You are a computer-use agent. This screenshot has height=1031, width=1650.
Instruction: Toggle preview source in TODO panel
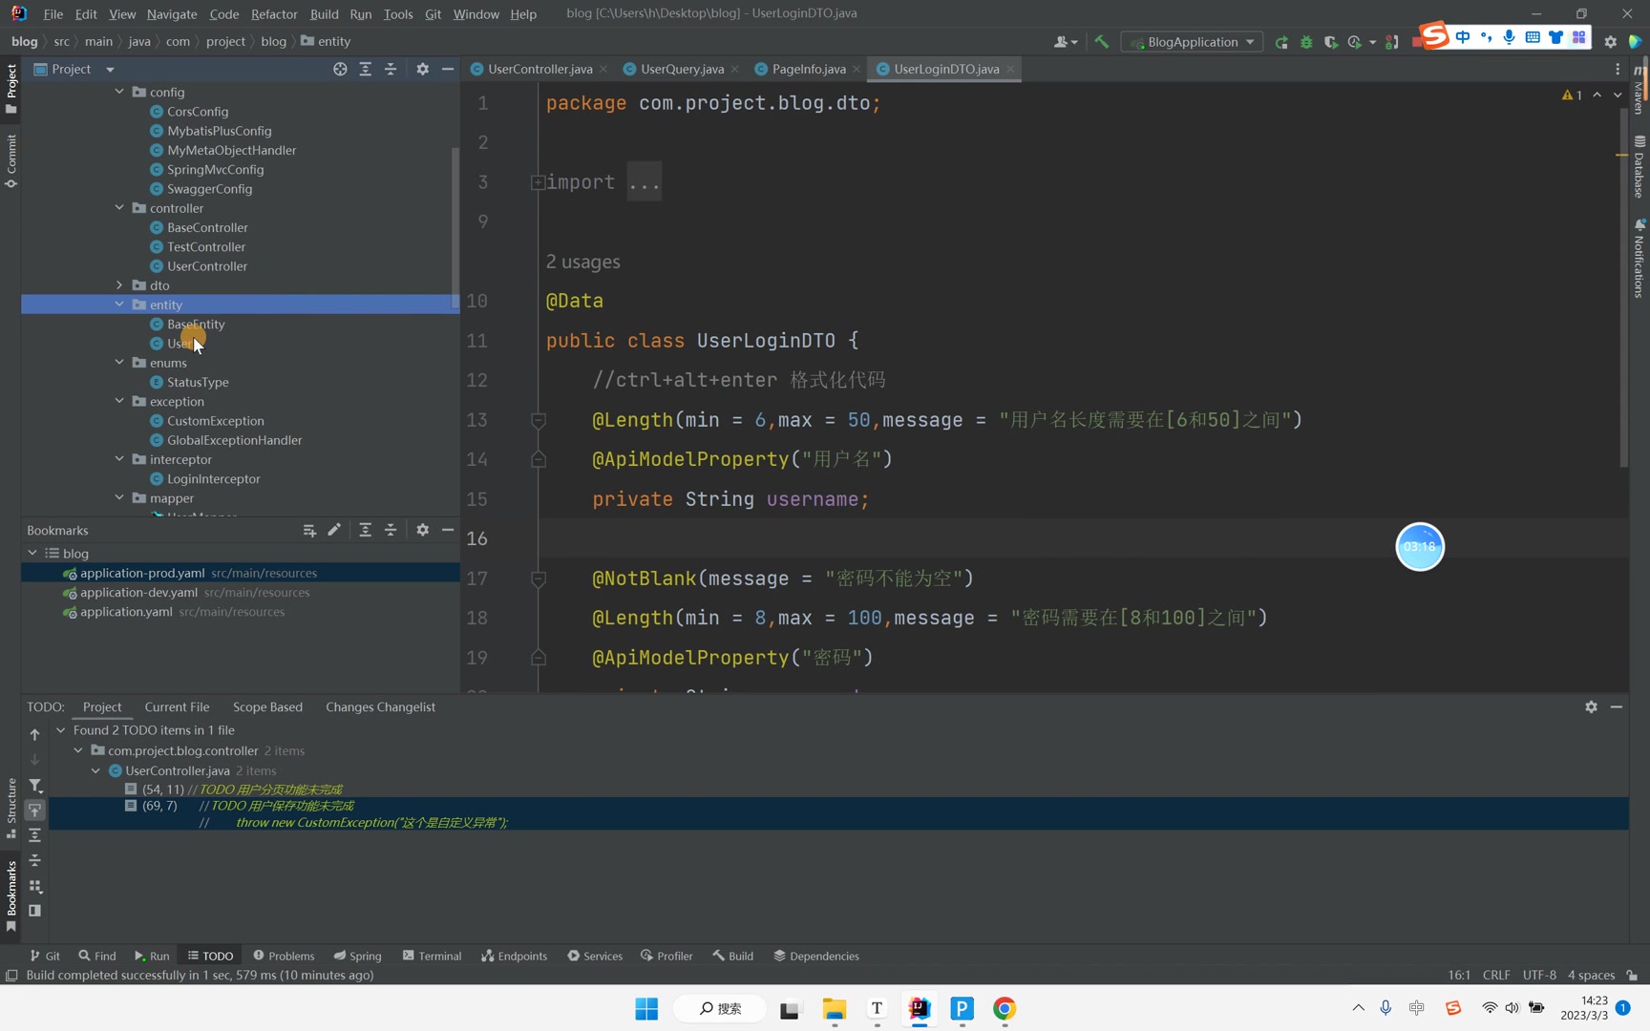[x=34, y=911]
